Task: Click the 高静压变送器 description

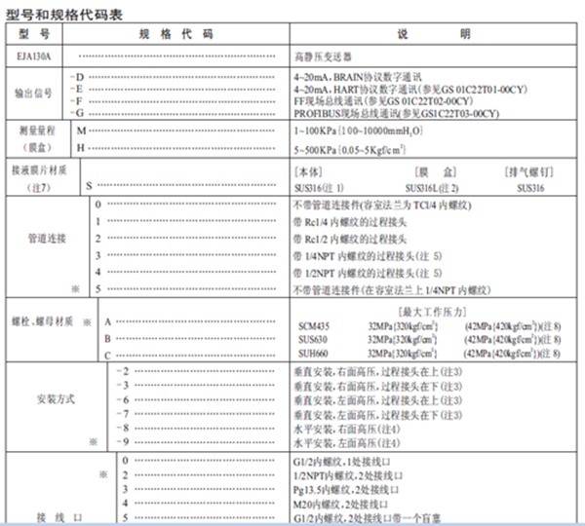Action: click(323, 57)
